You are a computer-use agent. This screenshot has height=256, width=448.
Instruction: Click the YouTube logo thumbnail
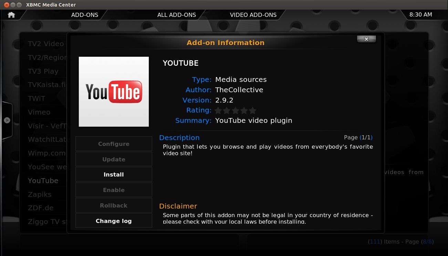[x=114, y=92]
